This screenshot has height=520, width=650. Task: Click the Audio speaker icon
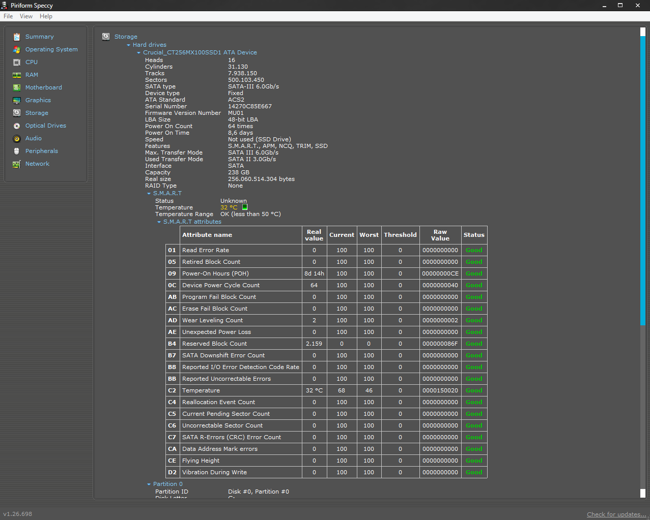pos(17,138)
